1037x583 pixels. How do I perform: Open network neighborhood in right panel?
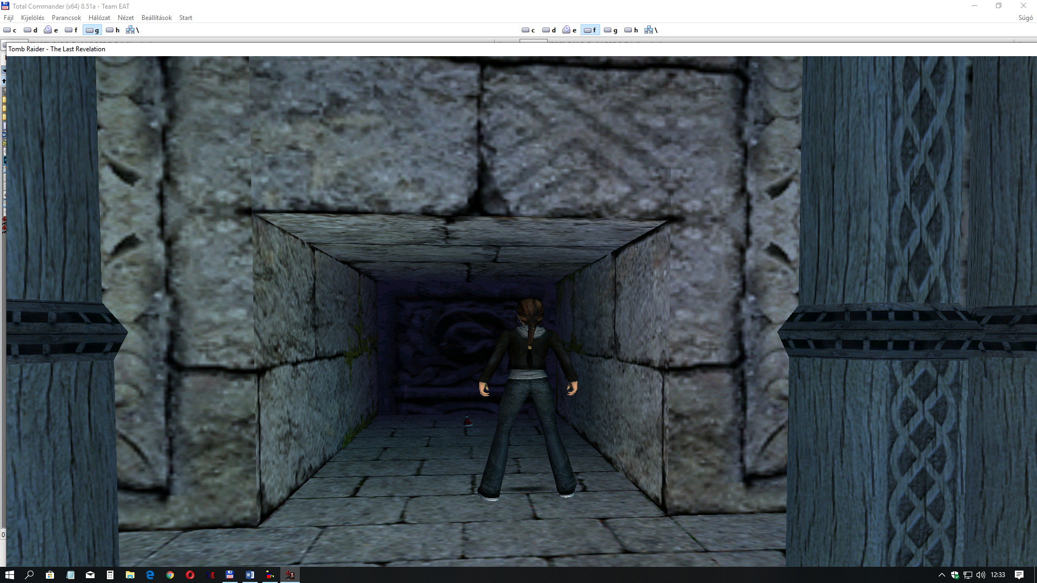(651, 30)
